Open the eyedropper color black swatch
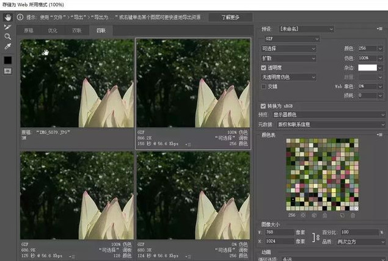Viewport: 388px width, 261px height. [8, 60]
